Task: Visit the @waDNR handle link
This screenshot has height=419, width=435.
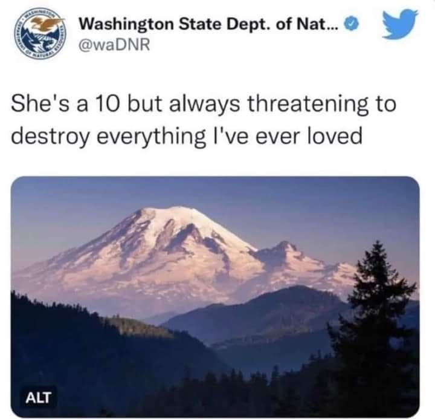Action: click(x=114, y=45)
